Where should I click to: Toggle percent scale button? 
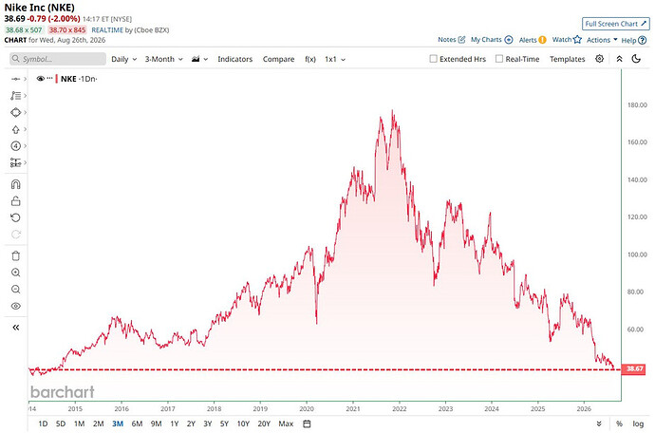619,424
